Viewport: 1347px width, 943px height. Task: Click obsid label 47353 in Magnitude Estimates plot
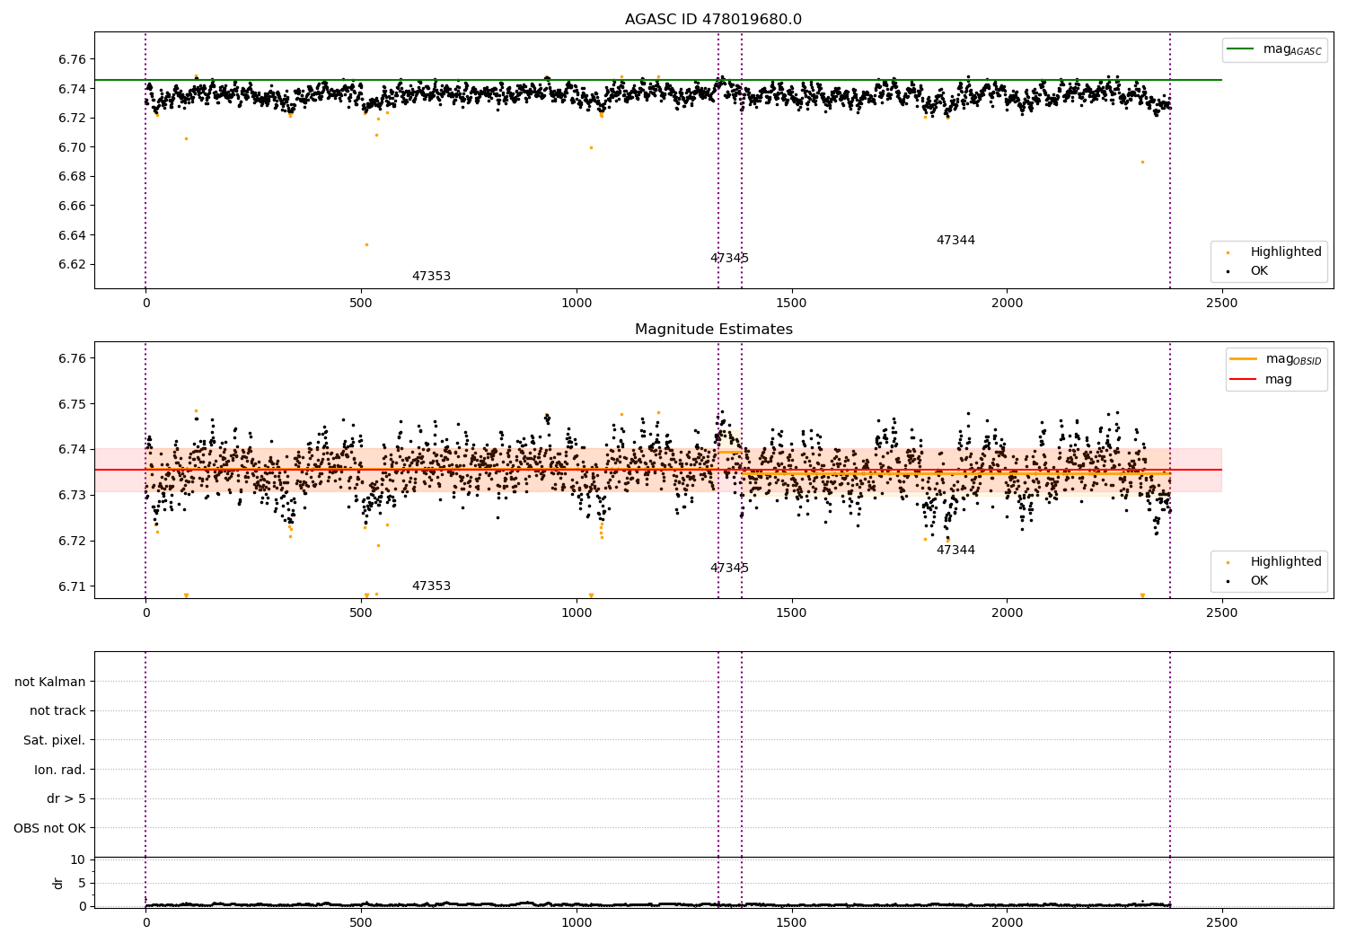point(431,586)
